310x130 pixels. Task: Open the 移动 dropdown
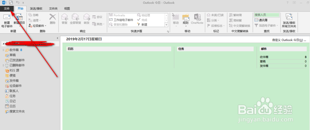(176, 20)
